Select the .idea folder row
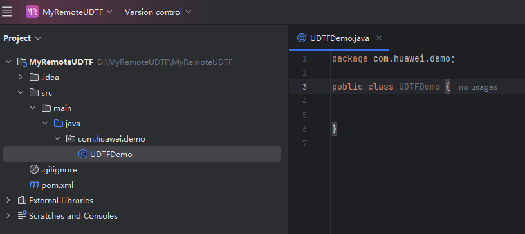The image size is (525, 234). point(142,77)
